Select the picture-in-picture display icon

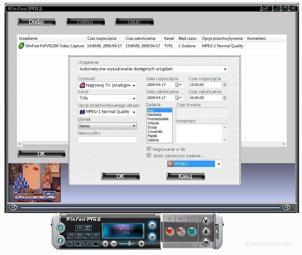coord(79,244)
